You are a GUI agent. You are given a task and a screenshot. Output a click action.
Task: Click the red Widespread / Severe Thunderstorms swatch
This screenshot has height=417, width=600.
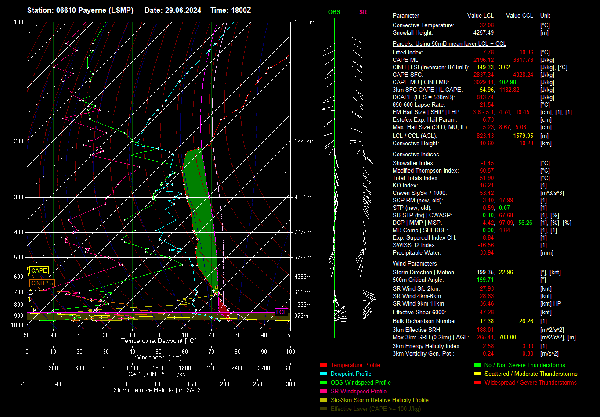pos(477,382)
